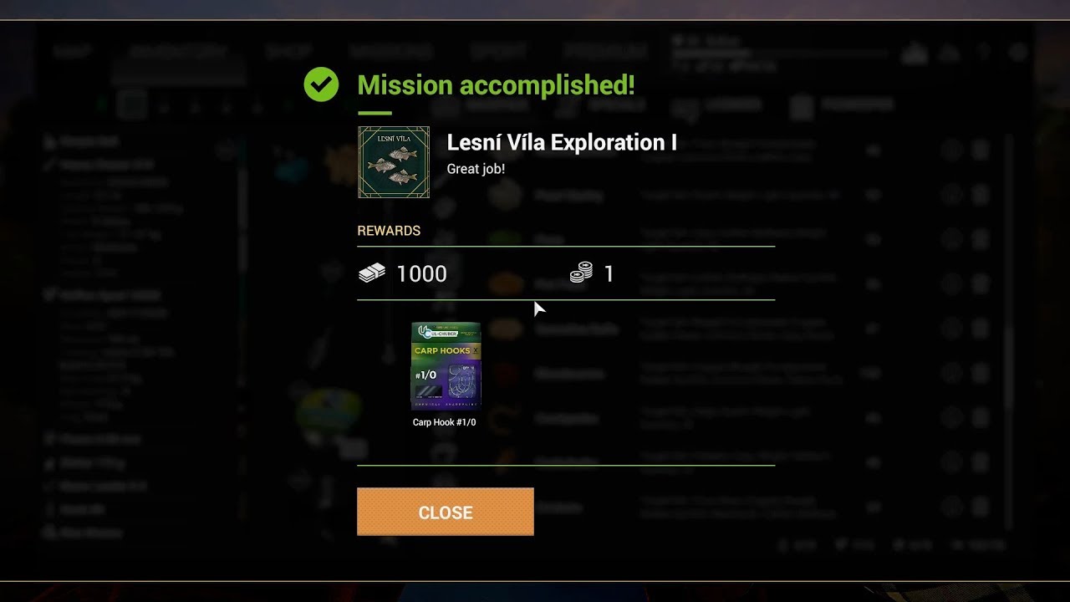
Task: Click the trash icon in first list row
Action: point(981,150)
